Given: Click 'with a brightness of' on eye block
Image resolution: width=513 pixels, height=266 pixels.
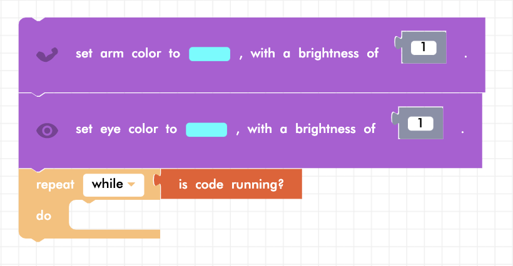Looking at the screenshot, I should coord(311,129).
